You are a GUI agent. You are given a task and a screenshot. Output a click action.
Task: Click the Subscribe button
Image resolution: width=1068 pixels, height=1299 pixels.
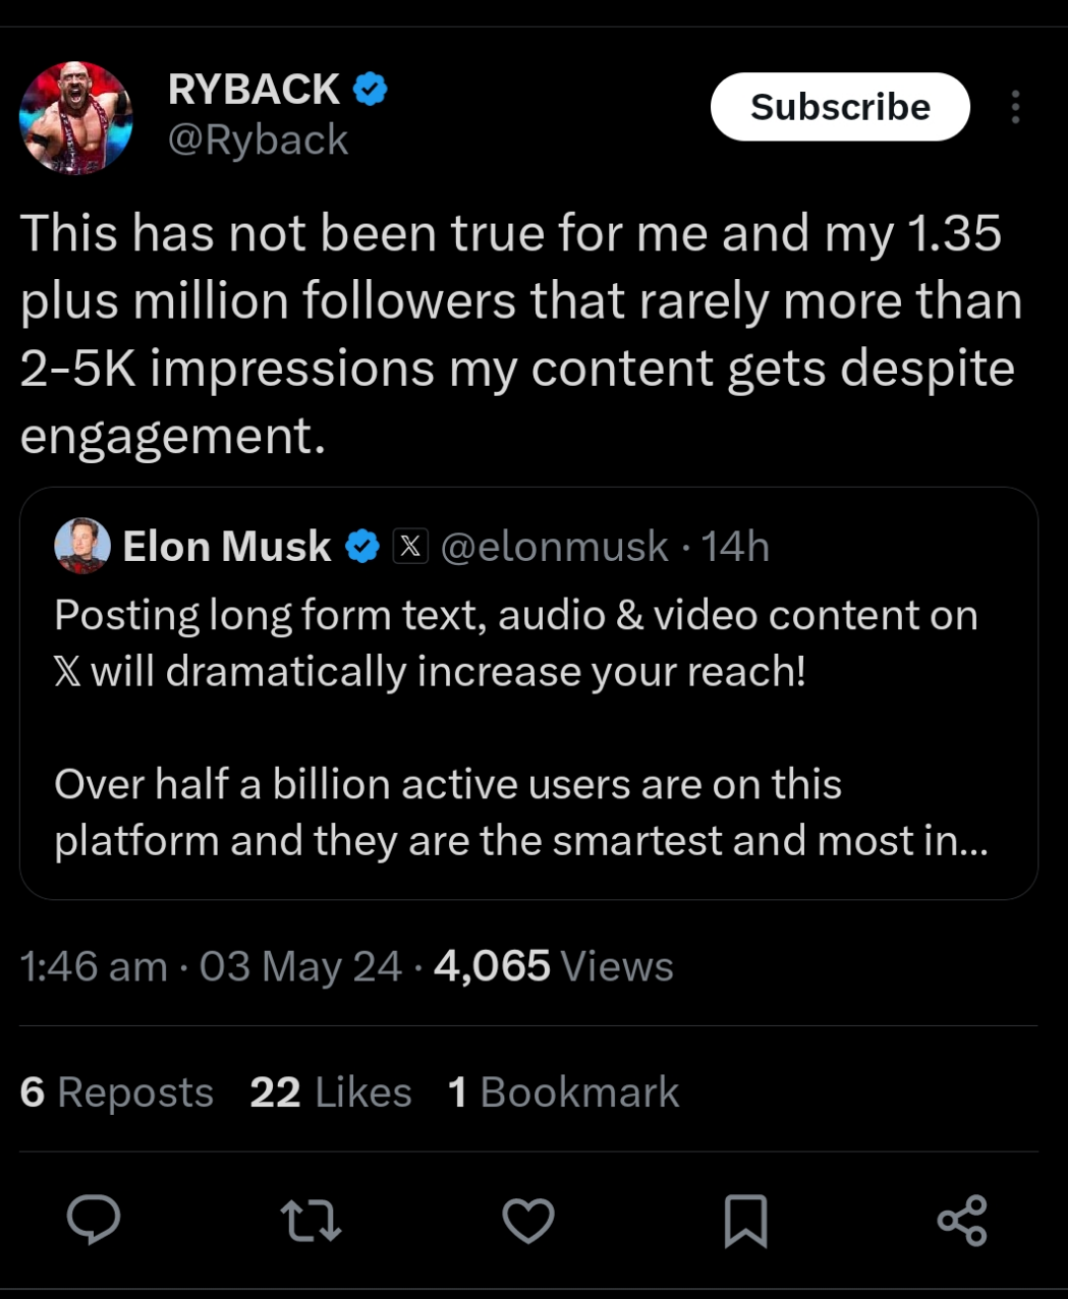(840, 107)
